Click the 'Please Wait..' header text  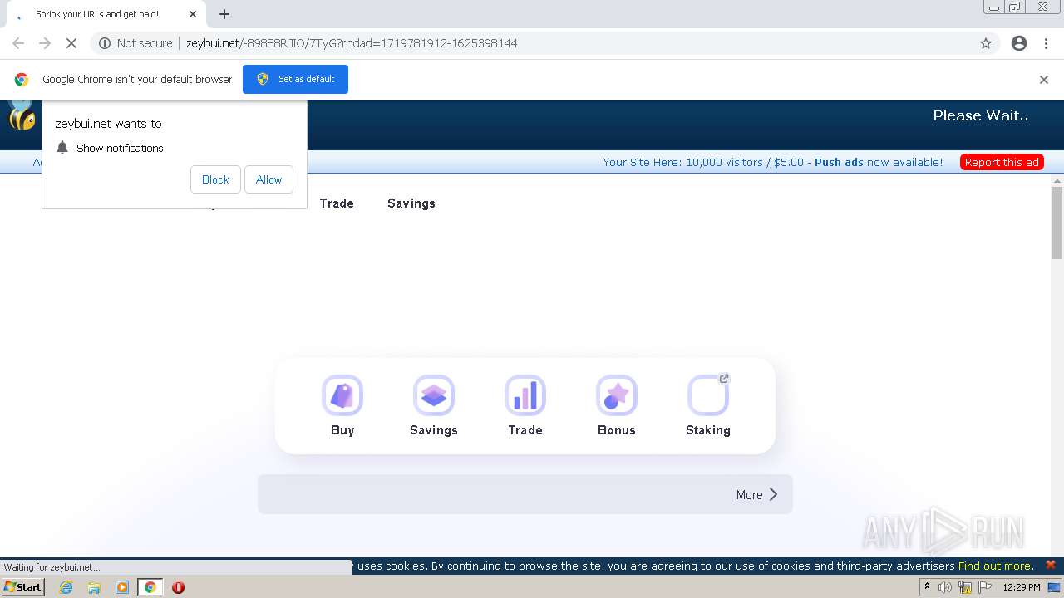[981, 115]
